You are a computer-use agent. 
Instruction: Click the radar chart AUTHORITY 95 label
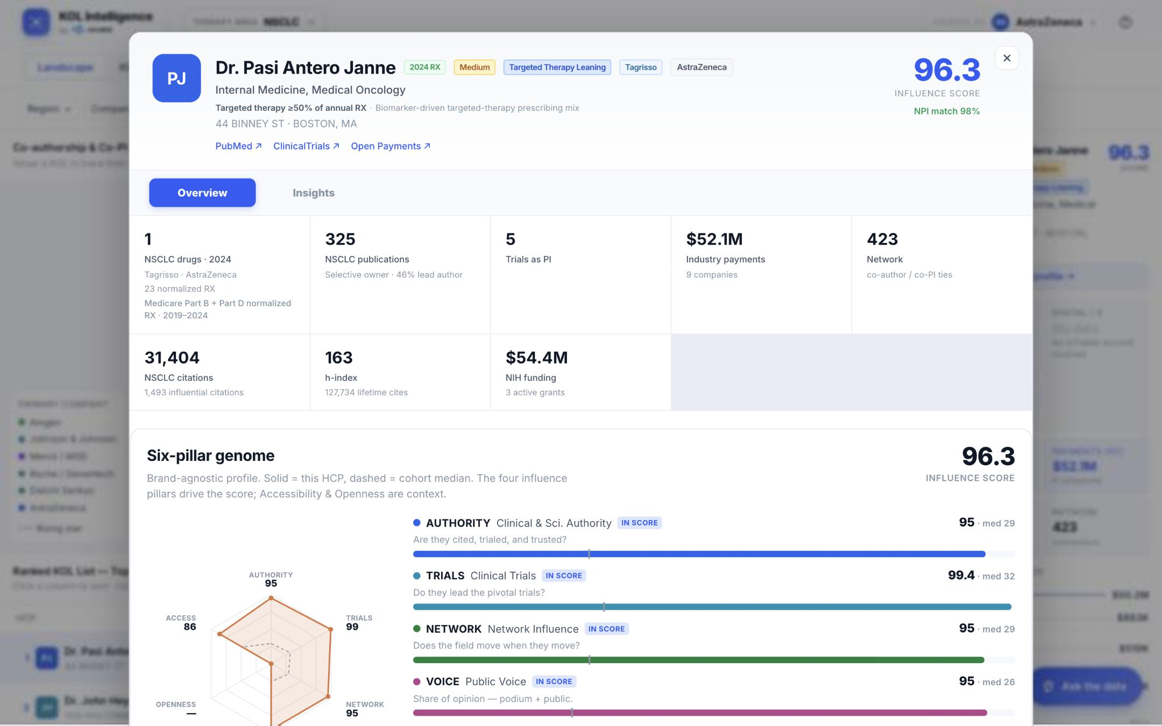[x=271, y=579]
